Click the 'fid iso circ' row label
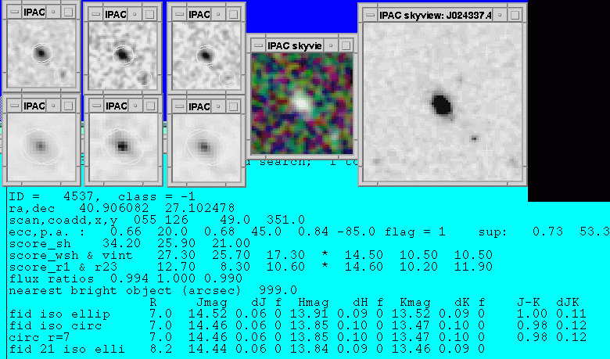This screenshot has height=359, width=610. point(56,325)
